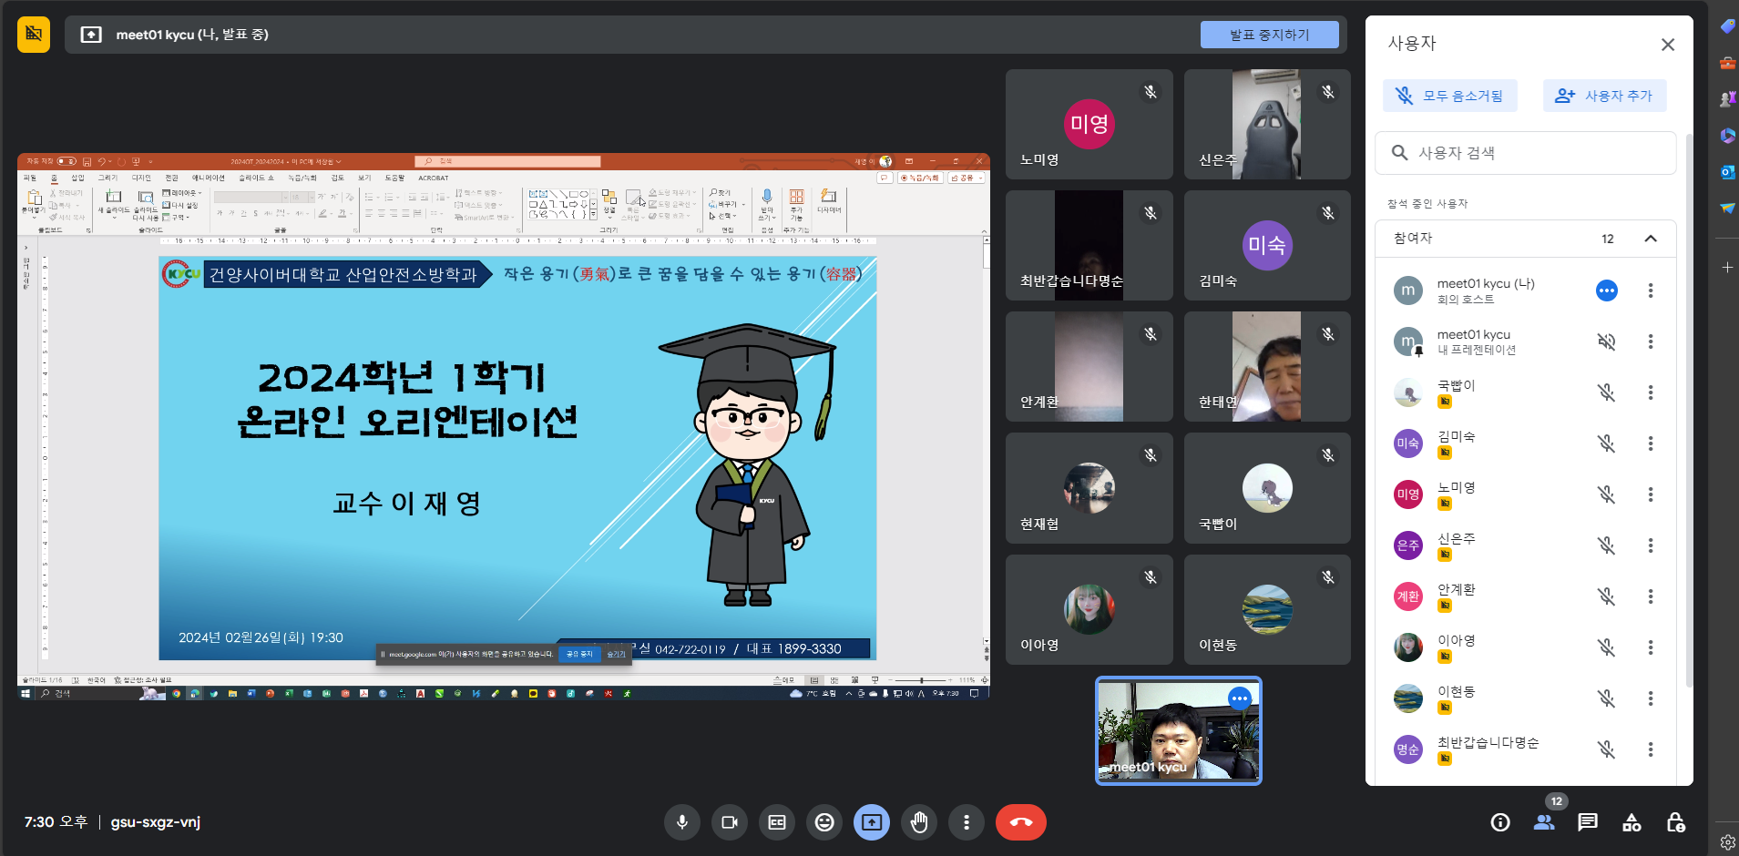Open options menu for meet01 kycu presentation
Viewport: 1739px width, 856px height.
[1650, 341]
